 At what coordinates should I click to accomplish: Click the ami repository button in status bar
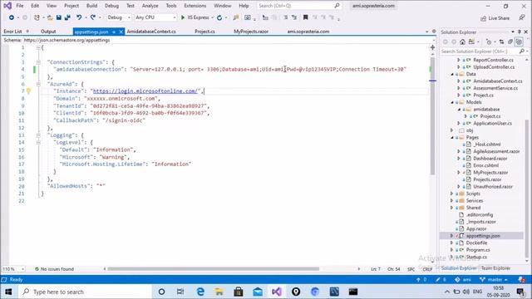click(x=464, y=280)
